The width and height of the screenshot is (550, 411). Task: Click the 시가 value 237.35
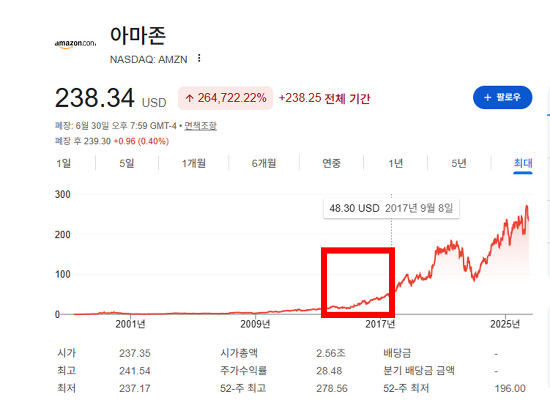[x=135, y=353]
